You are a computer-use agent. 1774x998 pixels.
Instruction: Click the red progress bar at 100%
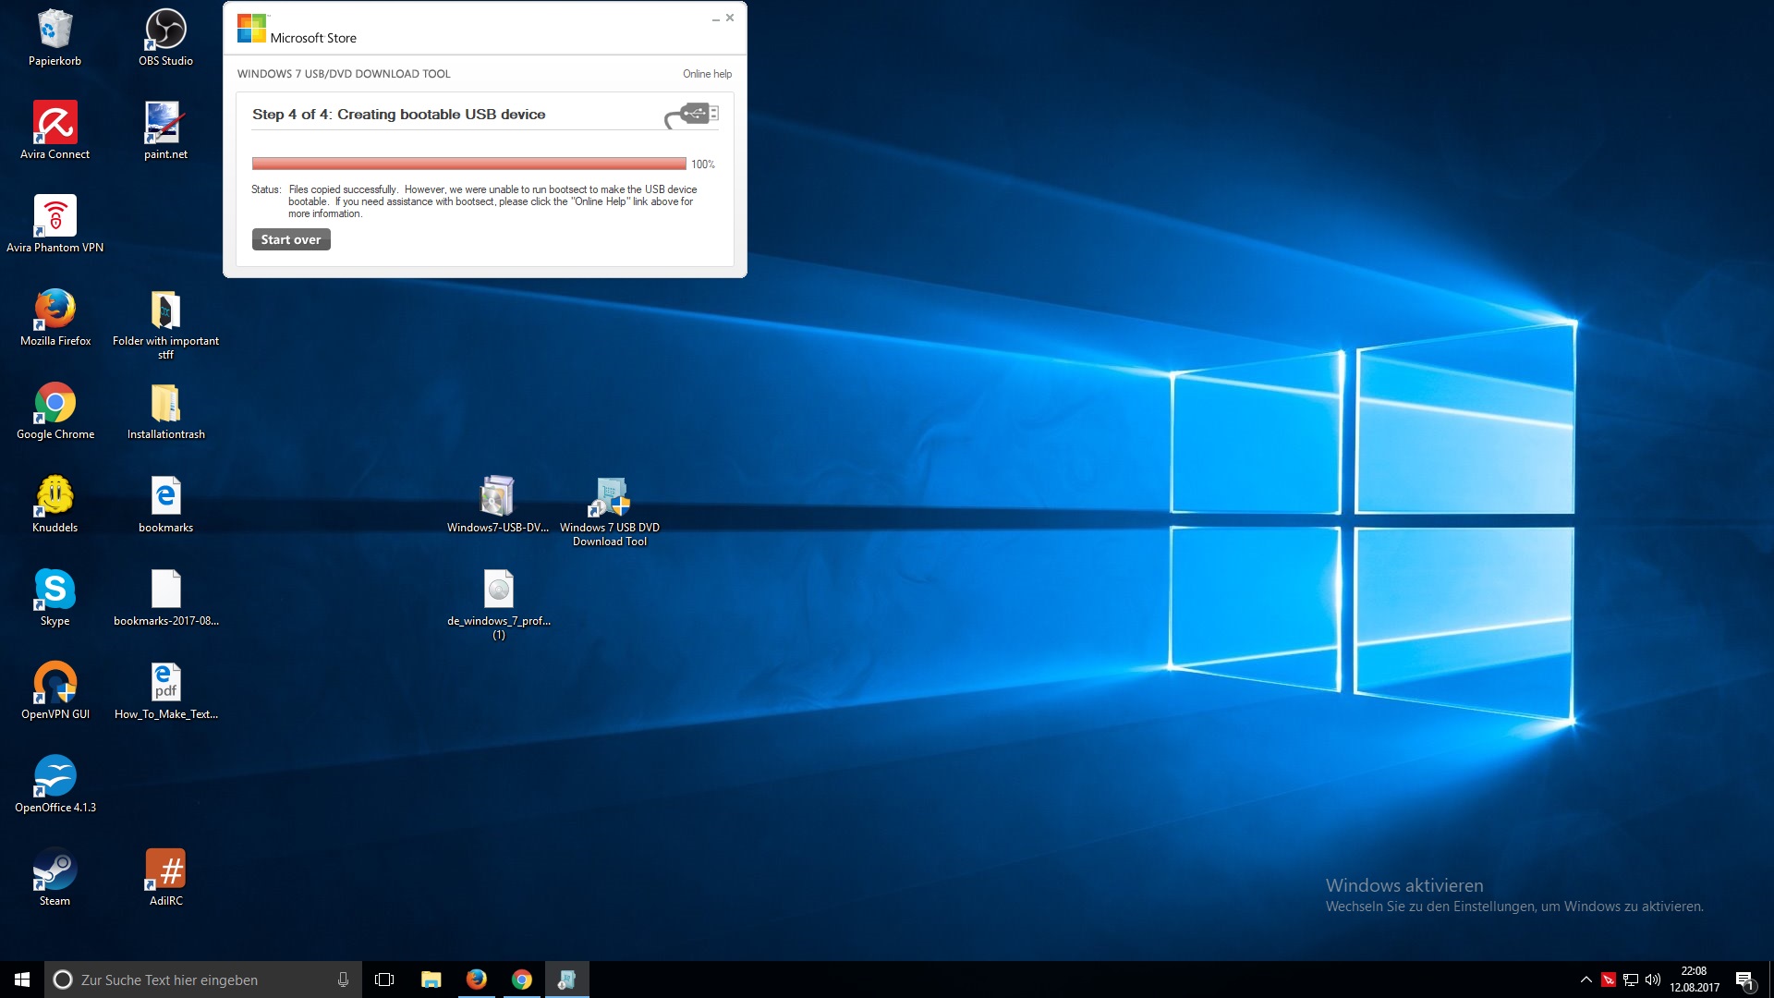point(468,164)
